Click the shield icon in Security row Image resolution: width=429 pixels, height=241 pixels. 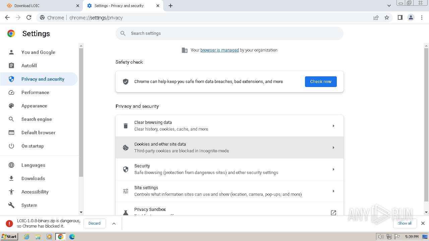(126, 169)
